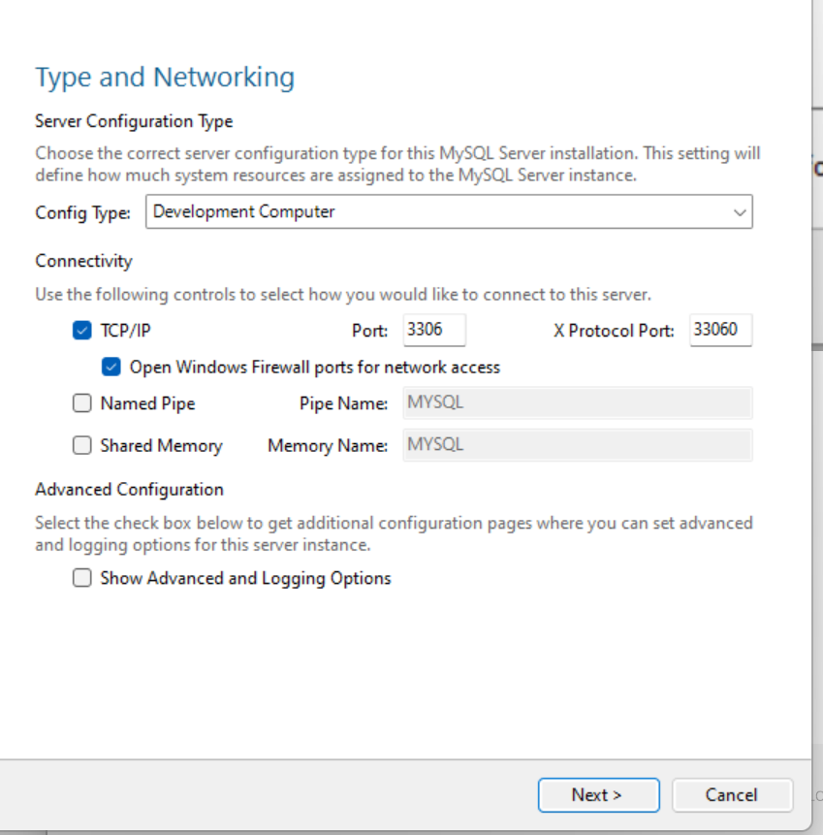Screen dimensions: 823x835
Task: Click the X Protocol Port: label
Action: [614, 331]
